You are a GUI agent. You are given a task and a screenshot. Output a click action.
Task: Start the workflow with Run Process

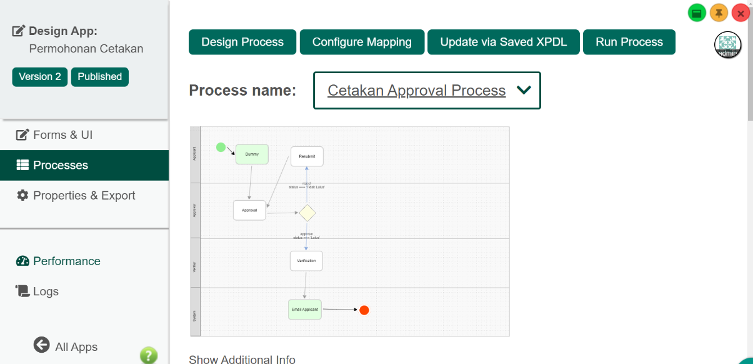[629, 42]
